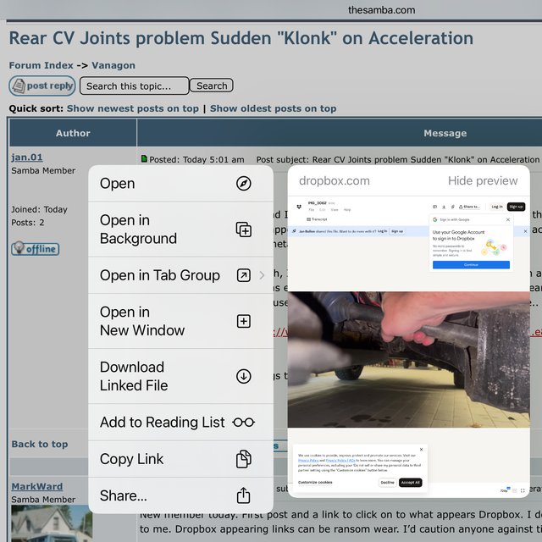Click the dropbox.com preview domain label
The width and height of the screenshot is (542, 542).
[335, 180]
